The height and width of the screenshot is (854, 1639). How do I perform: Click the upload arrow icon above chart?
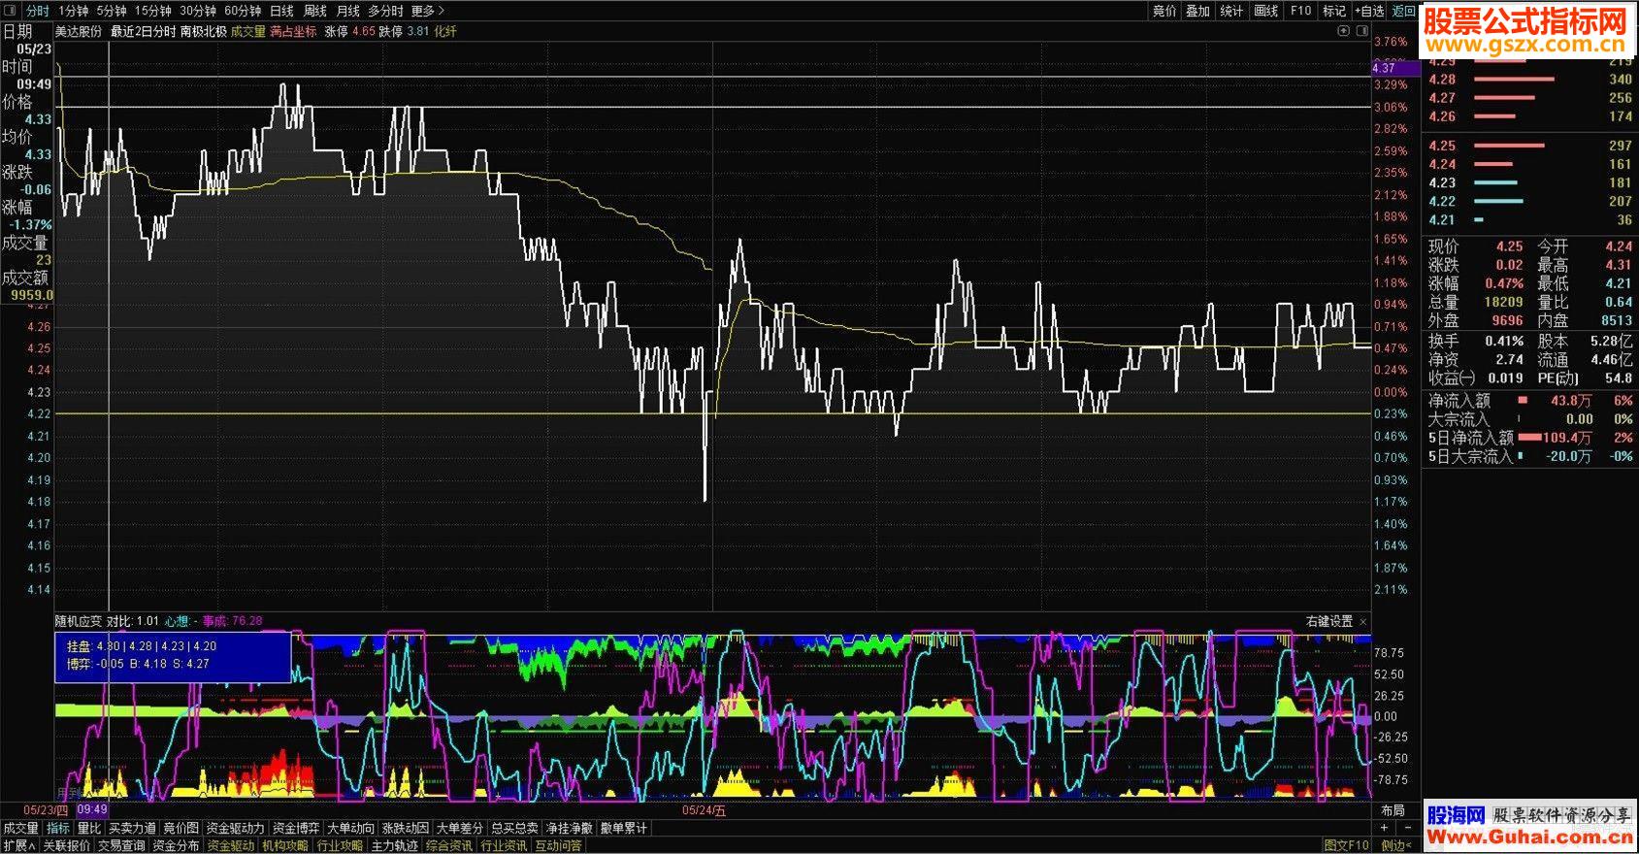(1343, 31)
